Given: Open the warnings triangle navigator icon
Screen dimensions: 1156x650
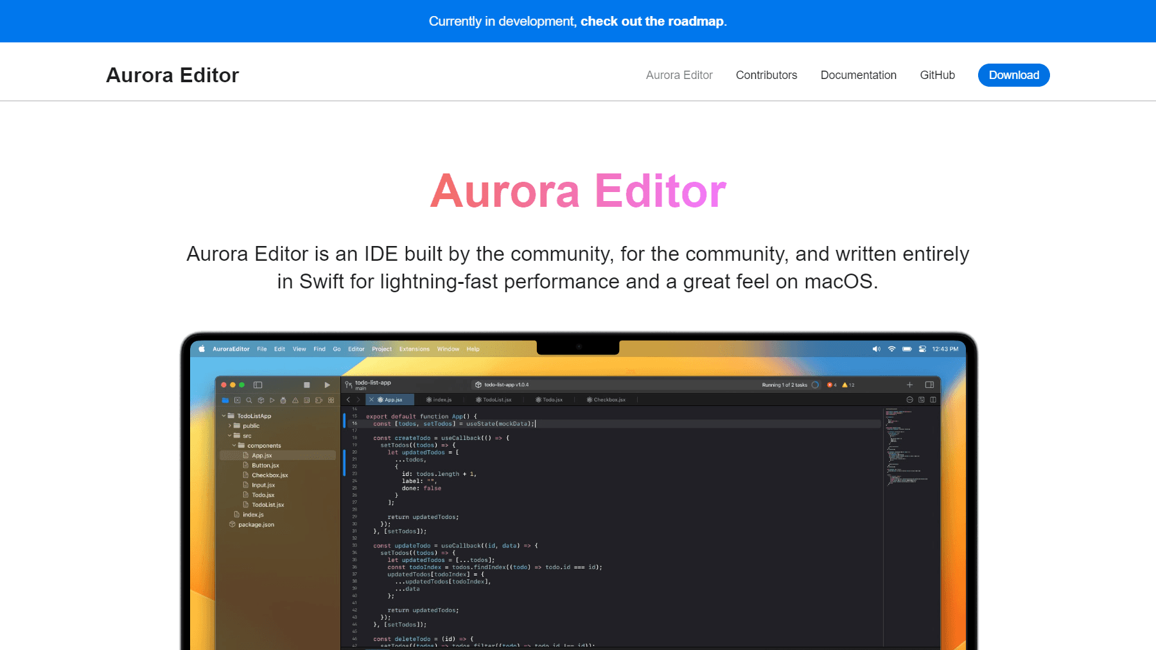Looking at the screenshot, I should [295, 400].
